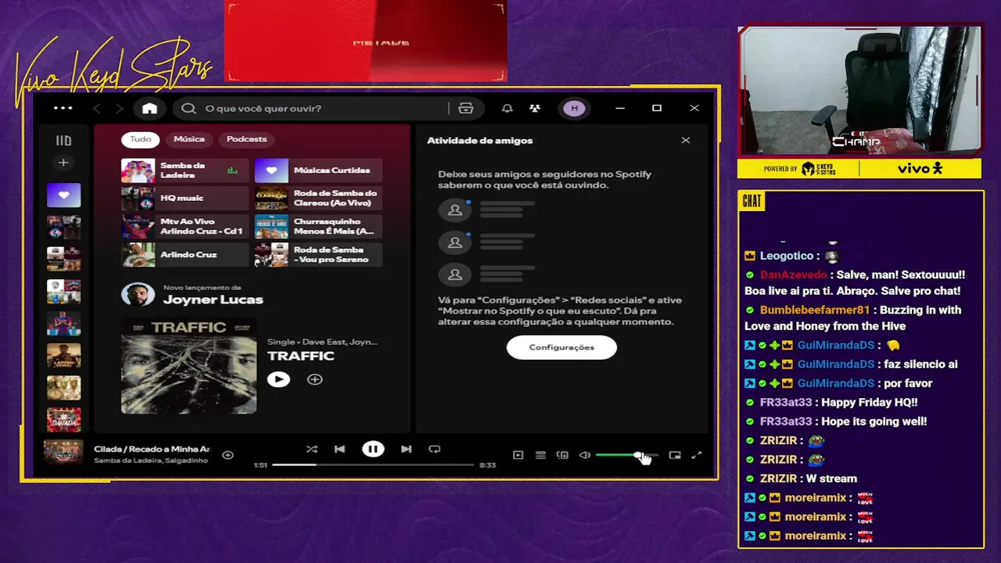This screenshot has height=563, width=1001.
Task: Create a playlist with the plus icon
Action: point(63,163)
